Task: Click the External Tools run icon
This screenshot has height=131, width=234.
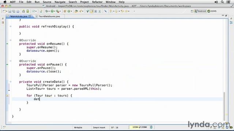Action: [58, 11]
